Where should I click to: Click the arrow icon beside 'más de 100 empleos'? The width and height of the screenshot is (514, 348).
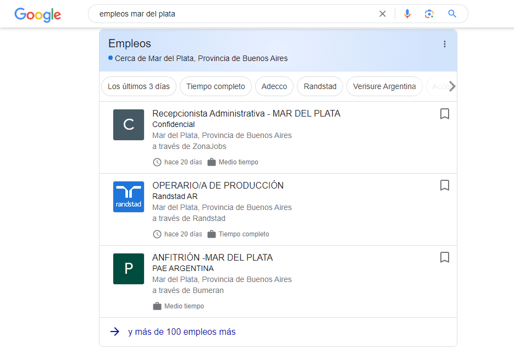[115, 332]
